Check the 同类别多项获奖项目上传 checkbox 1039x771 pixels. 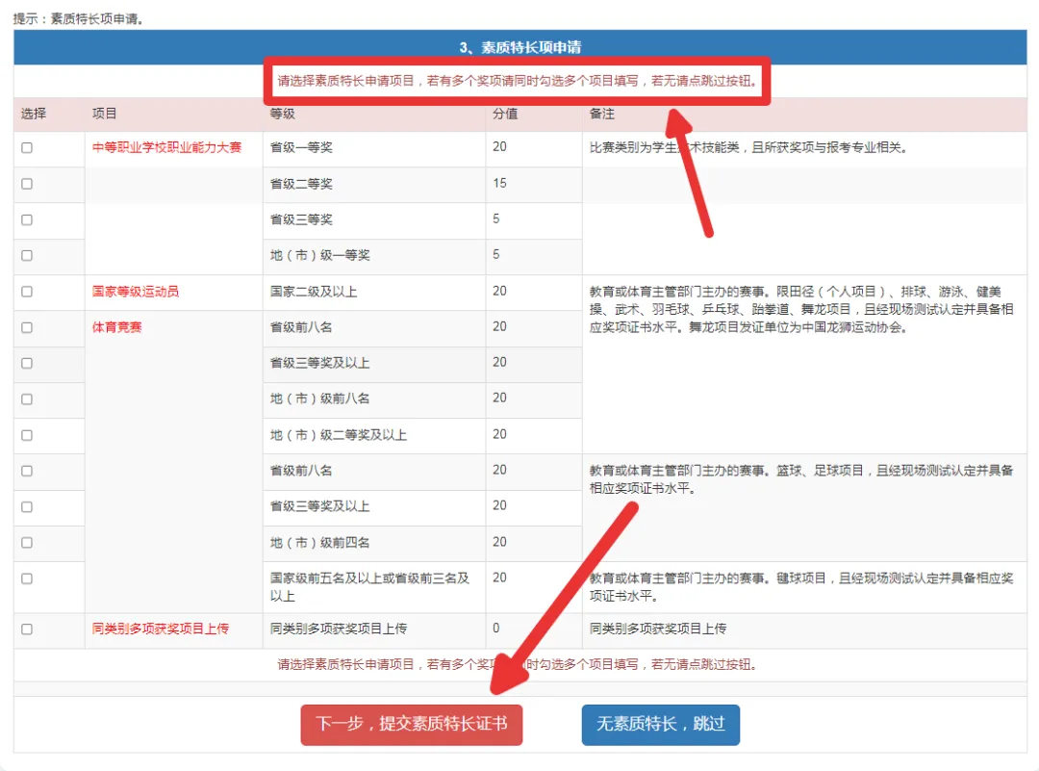[x=27, y=630]
